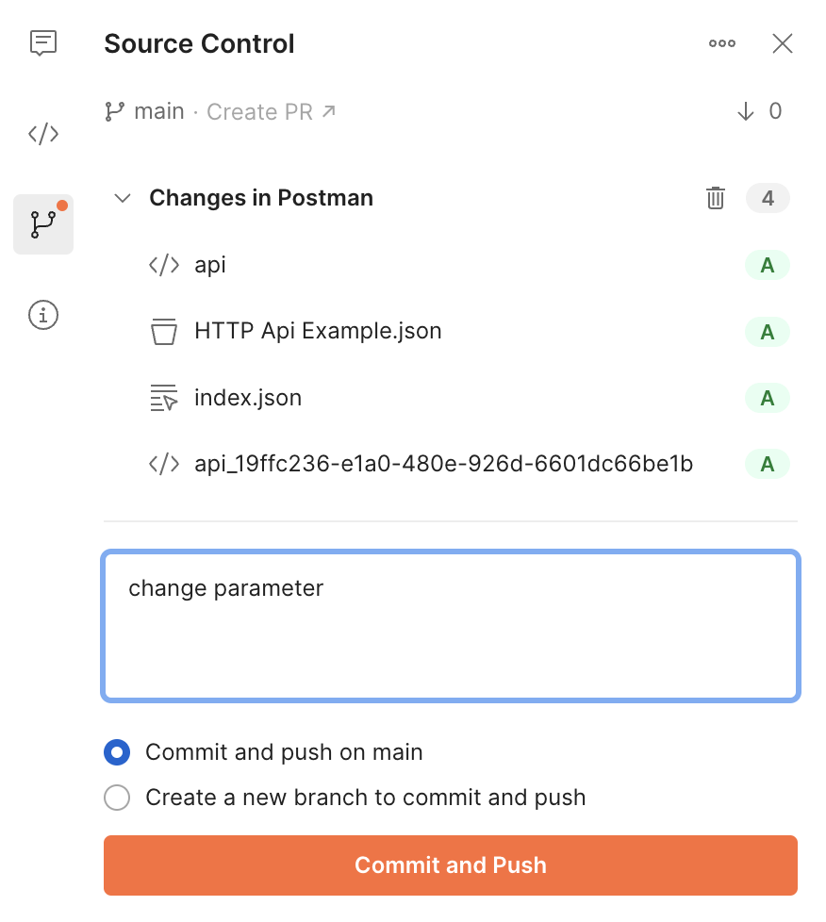Close the Source Control panel
The height and width of the screenshot is (922, 826).
(783, 43)
